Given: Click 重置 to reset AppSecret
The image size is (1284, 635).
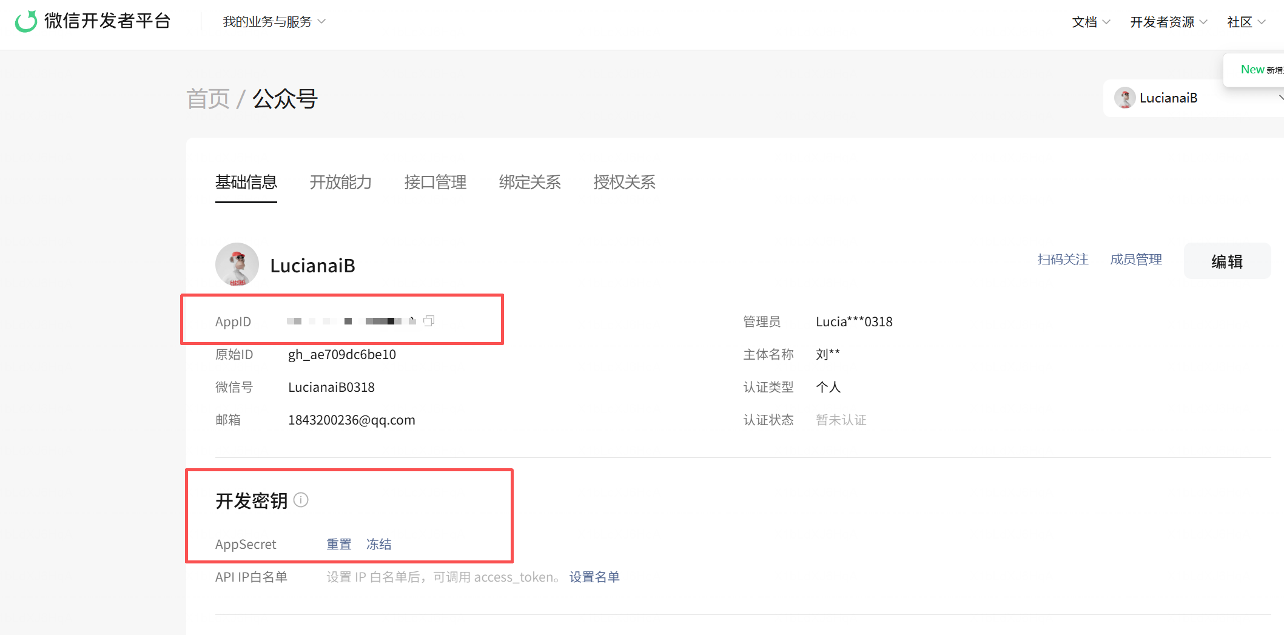Looking at the screenshot, I should pos(339,544).
